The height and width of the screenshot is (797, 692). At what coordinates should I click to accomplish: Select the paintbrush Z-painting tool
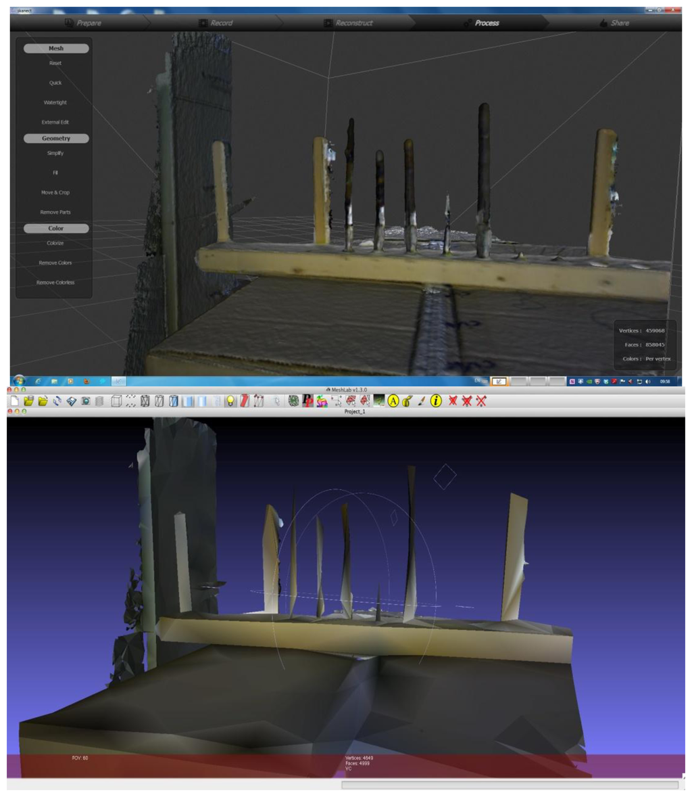pos(422,402)
